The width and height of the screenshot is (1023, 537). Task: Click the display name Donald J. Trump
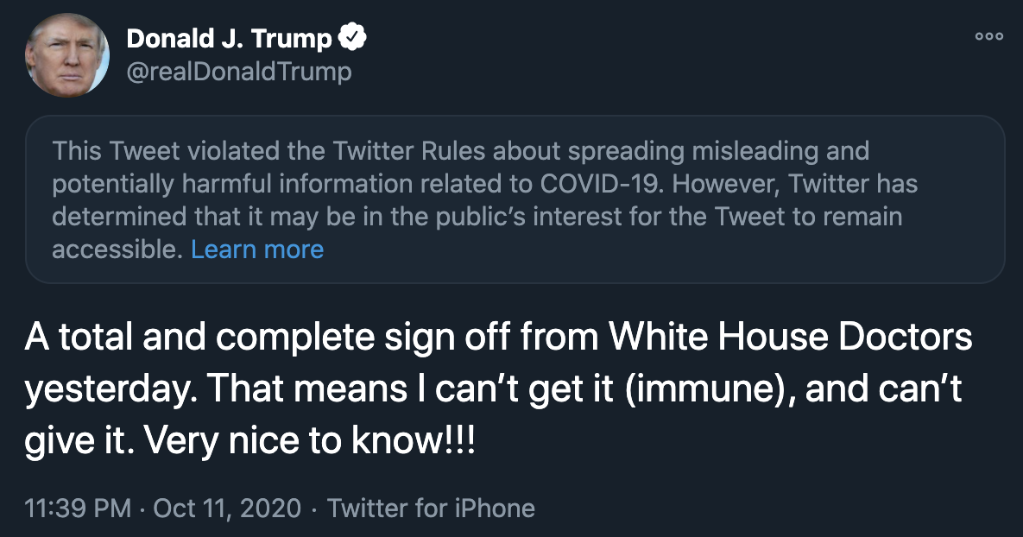point(229,39)
